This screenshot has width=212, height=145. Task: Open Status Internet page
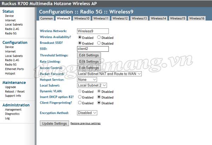[10, 20]
